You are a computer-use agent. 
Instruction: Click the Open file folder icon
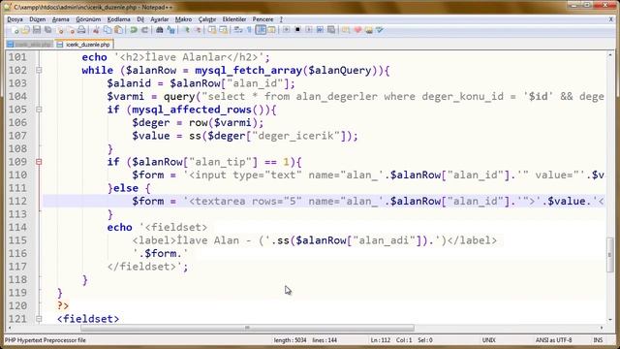coord(25,30)
